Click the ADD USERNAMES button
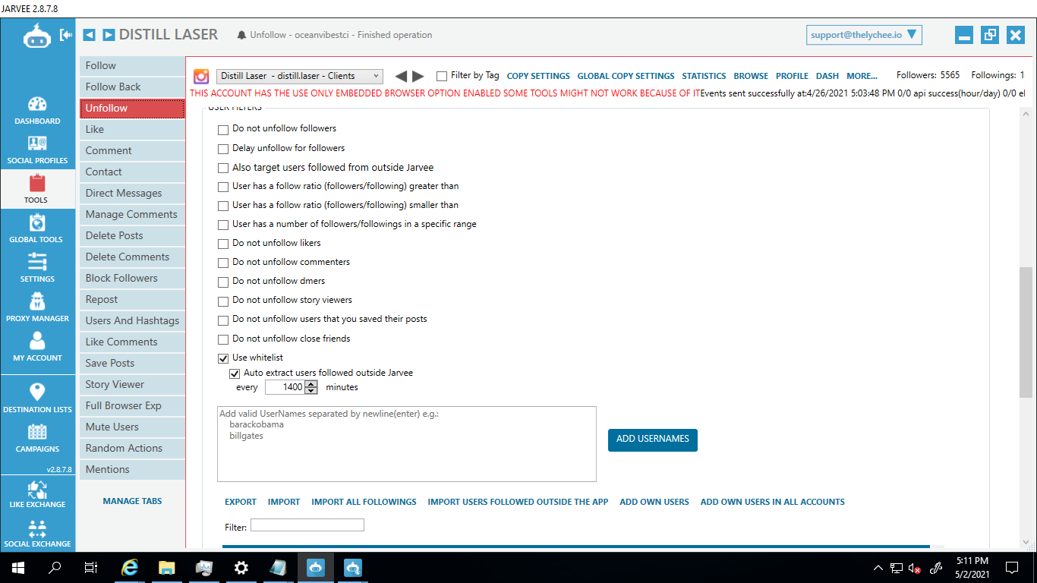The image size is (1037, 583). click(653, 440)
